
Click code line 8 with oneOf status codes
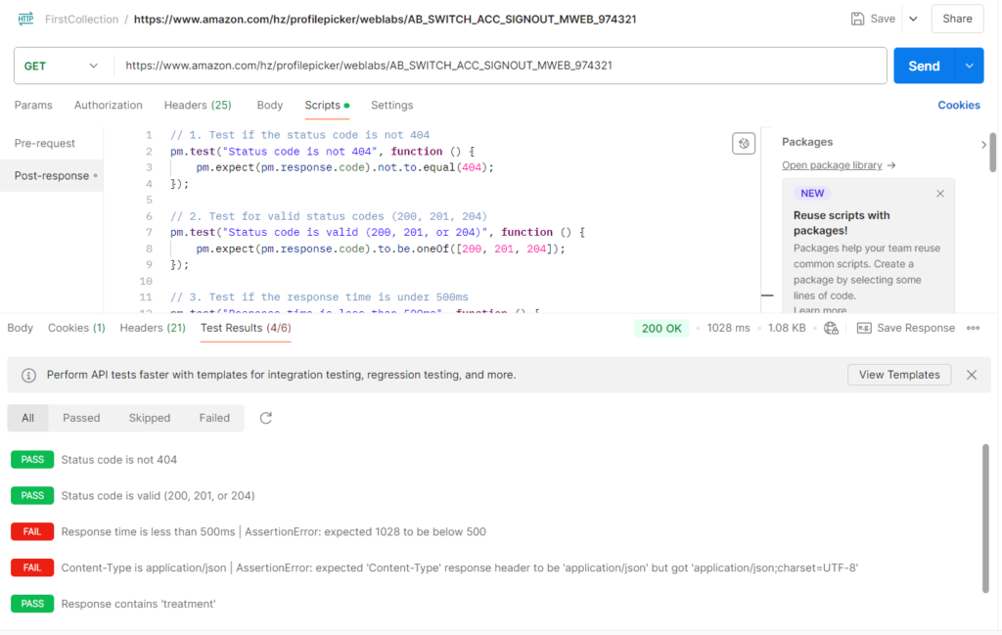[381, 249]
